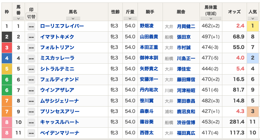Open trainer profile 鹿沼良和
The width and height of the screenshot is (260, 140).
point(186,112)
